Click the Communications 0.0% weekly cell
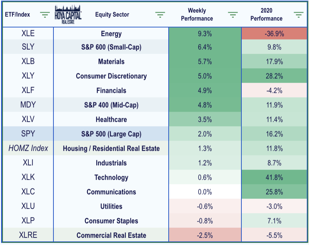 pos(205,192)
